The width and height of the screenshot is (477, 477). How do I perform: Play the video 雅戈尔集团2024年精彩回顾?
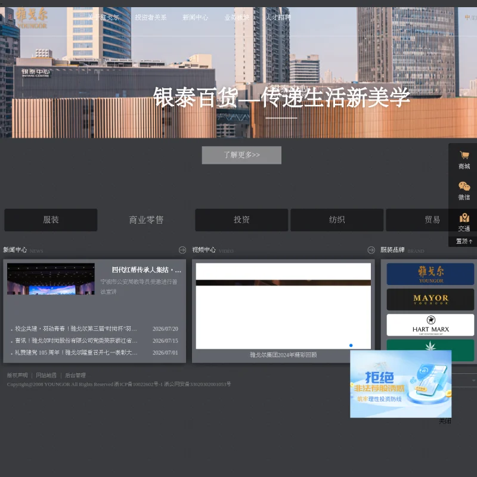click(283, 306)
